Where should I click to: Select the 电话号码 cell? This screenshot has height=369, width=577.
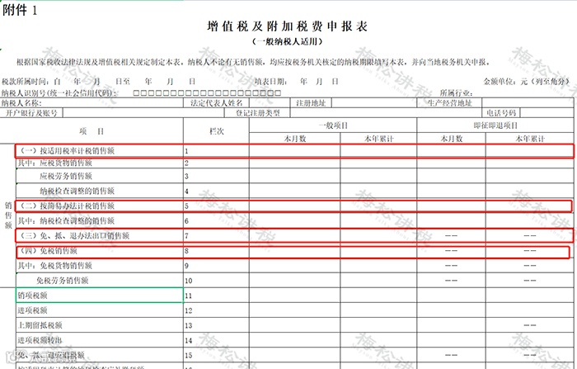pyautogui.click(x=501, y=113)
